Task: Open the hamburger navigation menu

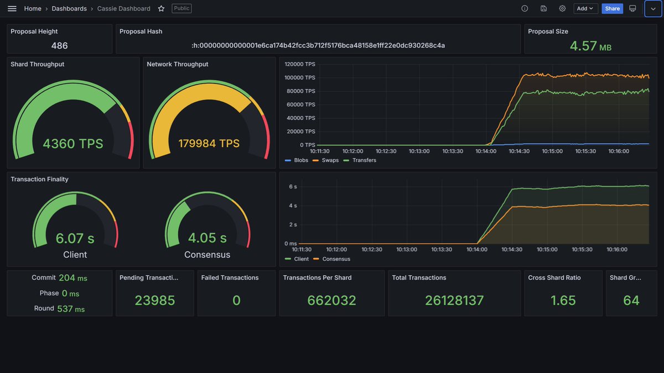Action: [x=12, y=8]
